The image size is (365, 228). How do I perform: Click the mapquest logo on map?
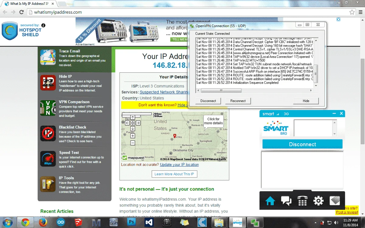(x=134, y=158)
